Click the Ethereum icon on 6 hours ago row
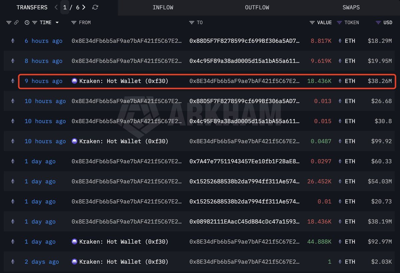The height and width of the screenshot is (273, 400). point(13,41)
